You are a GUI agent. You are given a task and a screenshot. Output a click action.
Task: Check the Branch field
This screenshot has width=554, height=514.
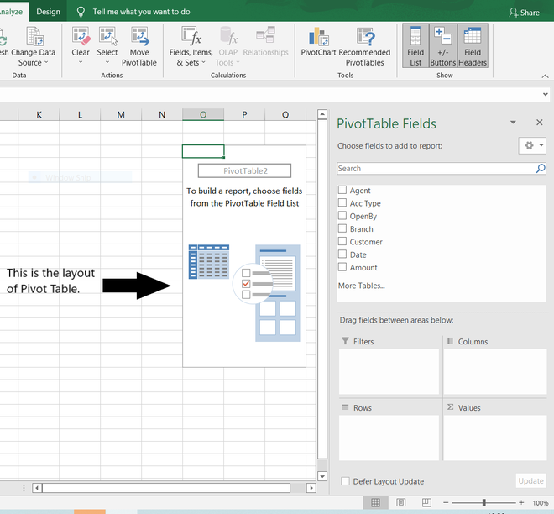point(342,228)
